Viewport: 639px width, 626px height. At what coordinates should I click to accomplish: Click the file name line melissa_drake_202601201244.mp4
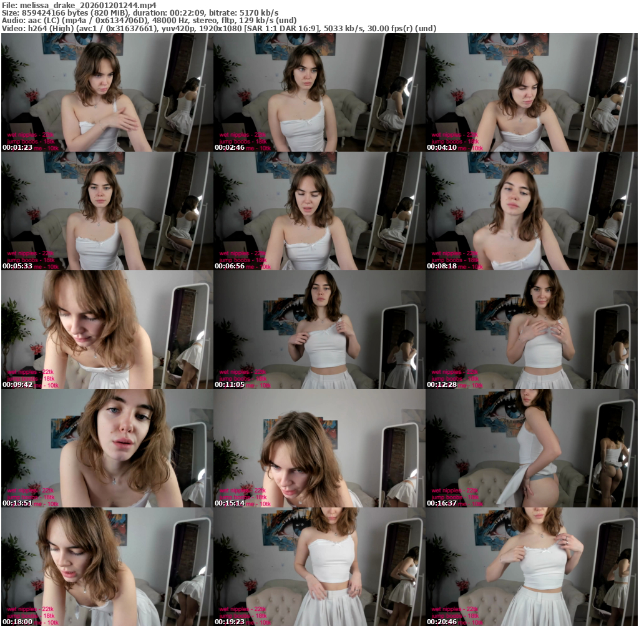(79, 5)
